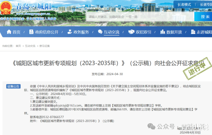Click the 首页 breadcrumb link
Image resolution: width=212 pixels, height=135 pixels.
coord(18,46)
